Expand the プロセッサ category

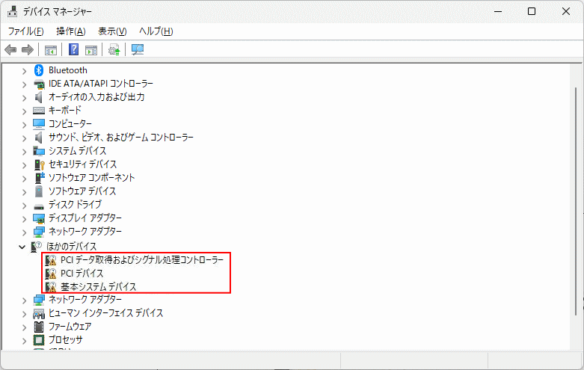(x=24, y=341)
